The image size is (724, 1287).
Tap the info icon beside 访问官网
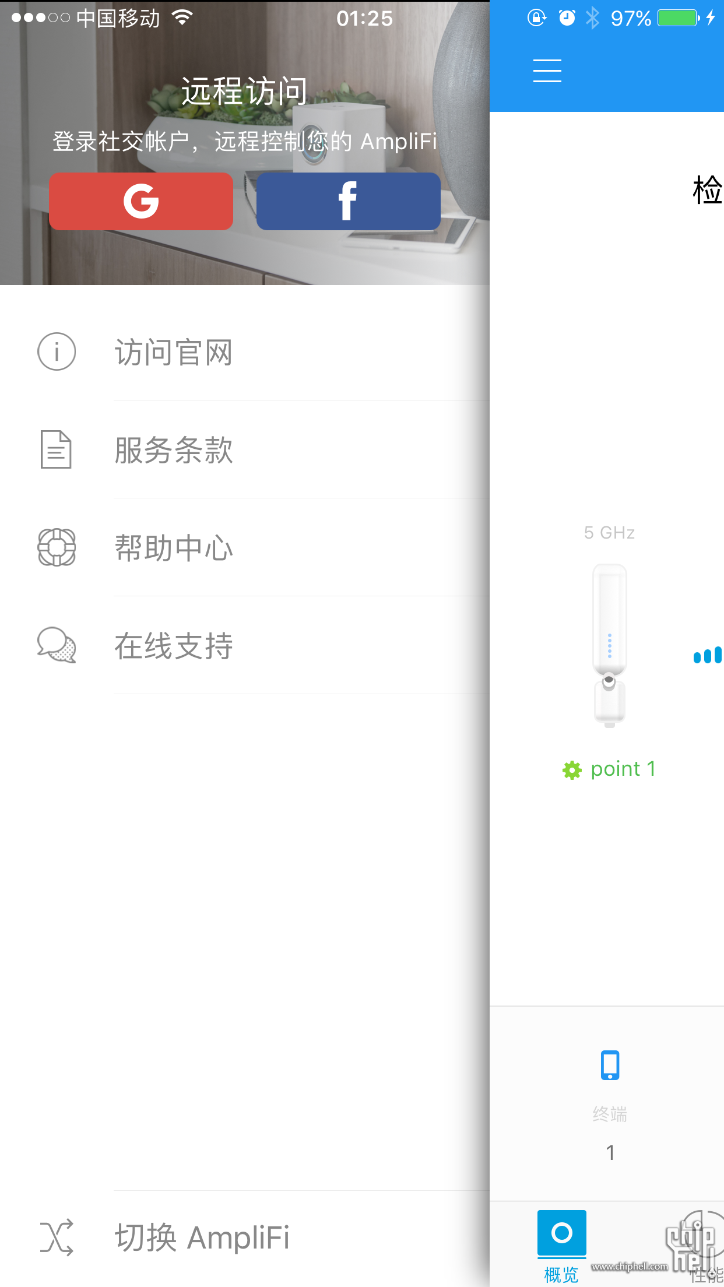point(57,351)
